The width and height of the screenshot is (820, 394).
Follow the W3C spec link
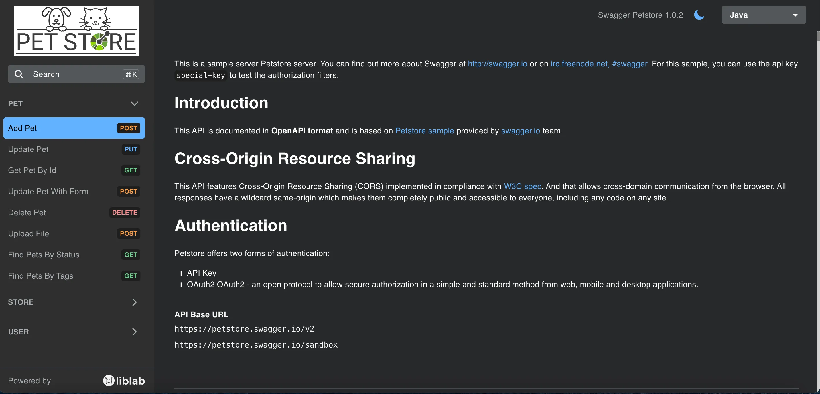(522, 186)
